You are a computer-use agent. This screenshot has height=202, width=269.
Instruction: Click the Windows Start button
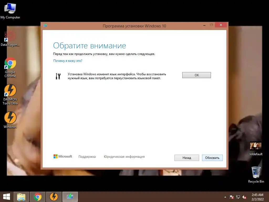tap(7, 197)
